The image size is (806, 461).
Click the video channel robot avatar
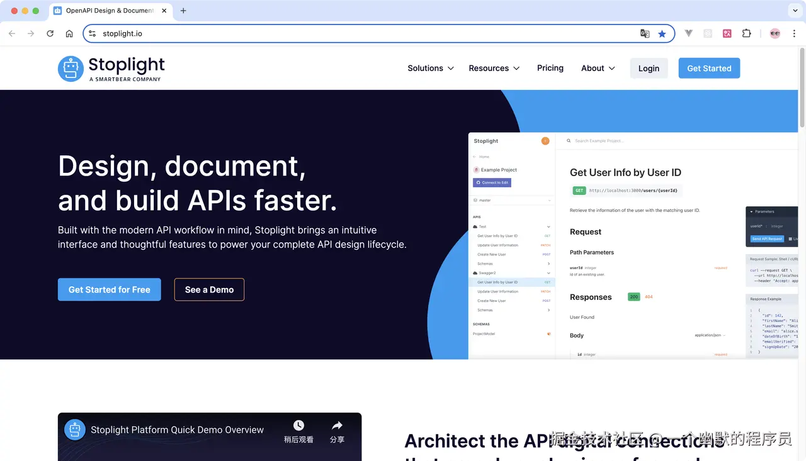[x=75, y=430]
